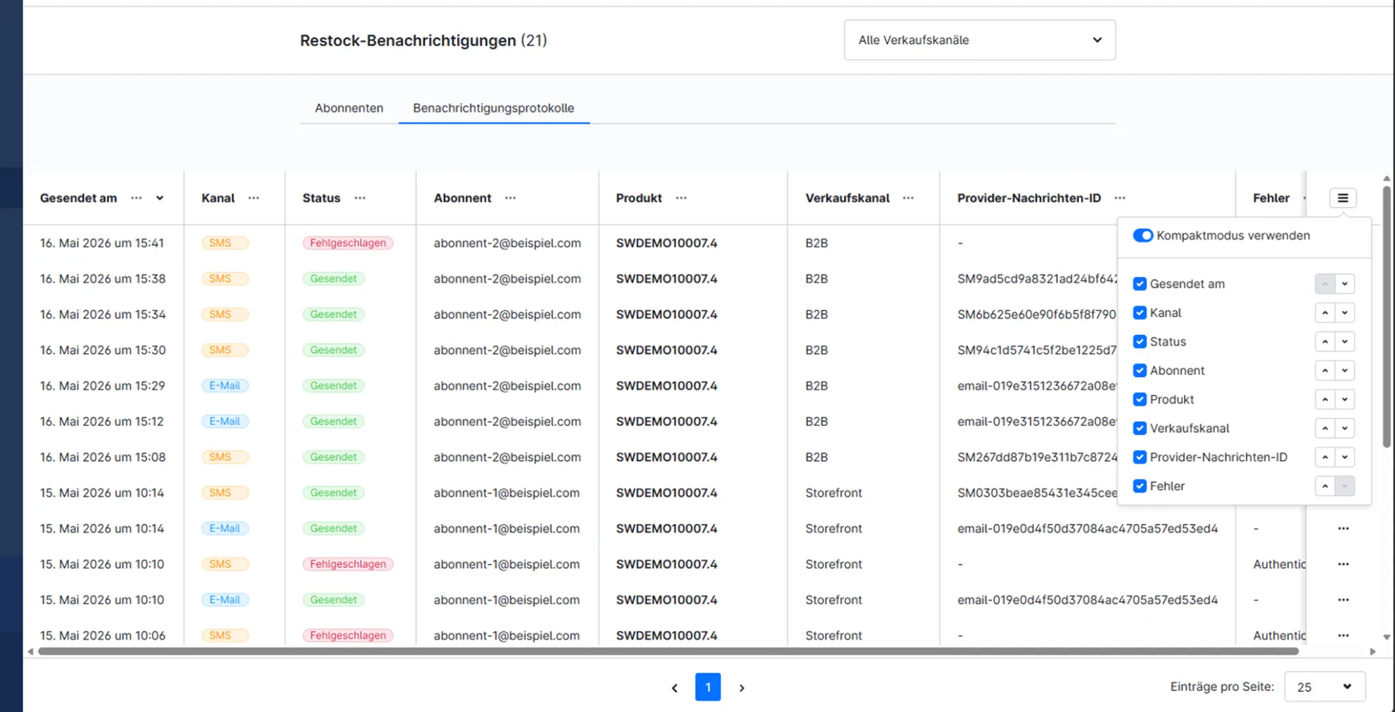Sort by the Status column header
Screen dimensions: 1395x712
point(322,198)
